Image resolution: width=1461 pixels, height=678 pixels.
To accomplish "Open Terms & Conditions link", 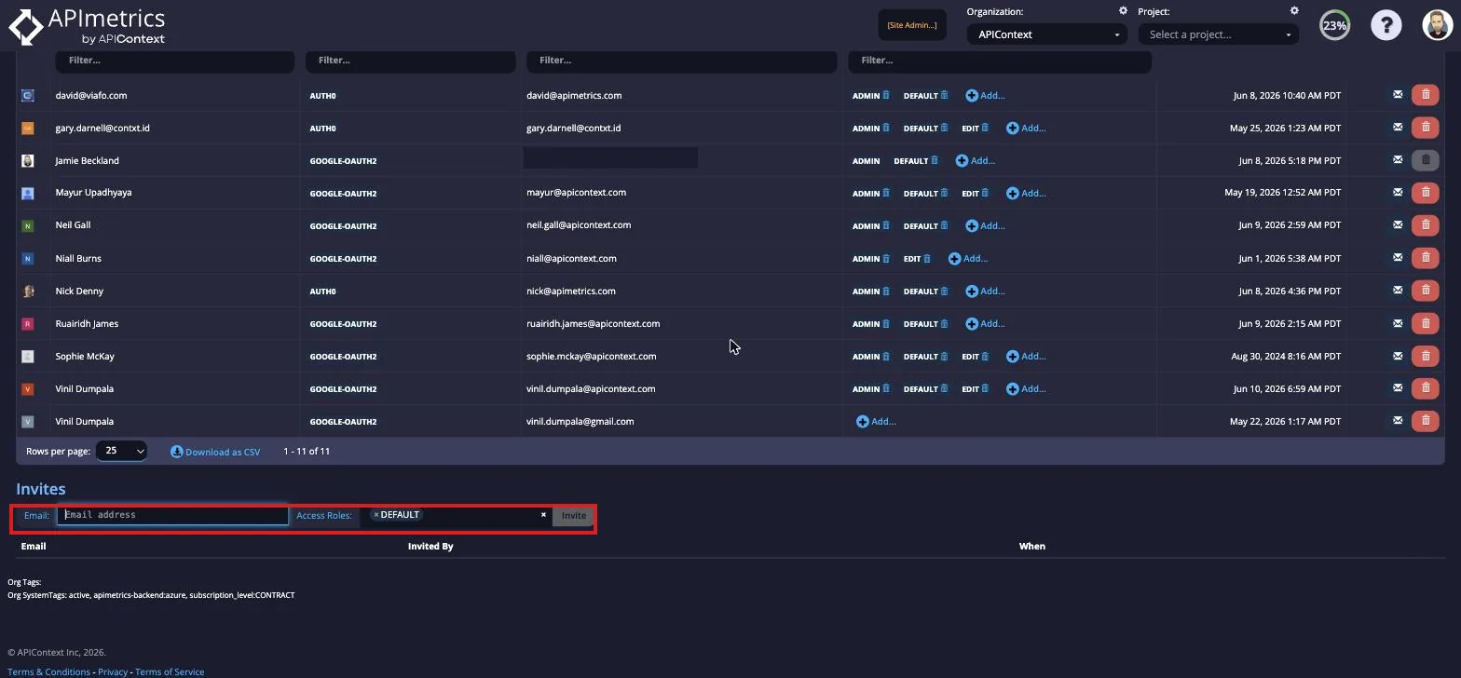I will [x=48, y=671].
